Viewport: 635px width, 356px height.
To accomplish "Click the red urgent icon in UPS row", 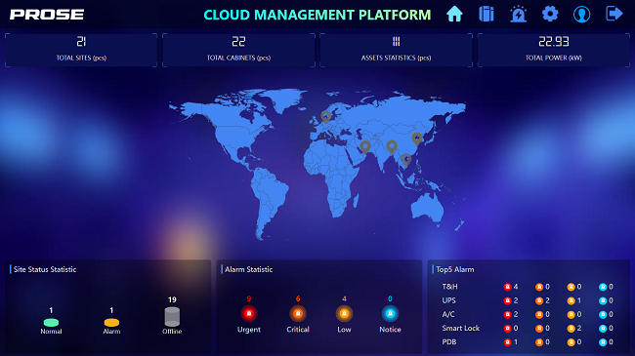I will point(507,300).
